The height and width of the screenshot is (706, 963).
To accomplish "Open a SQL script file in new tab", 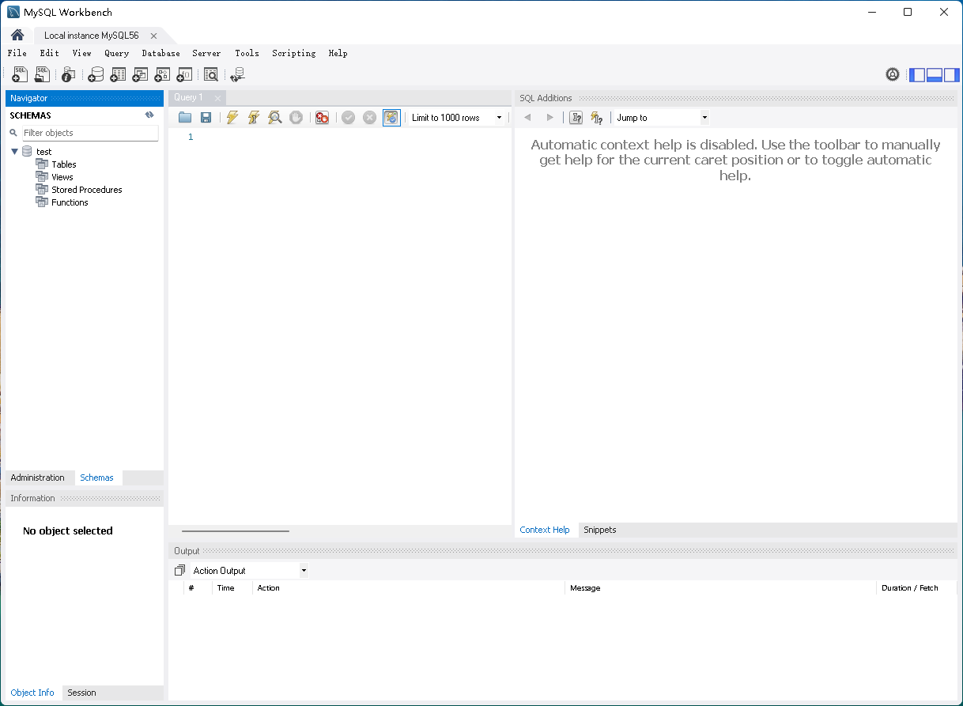I will coord(42,74).
